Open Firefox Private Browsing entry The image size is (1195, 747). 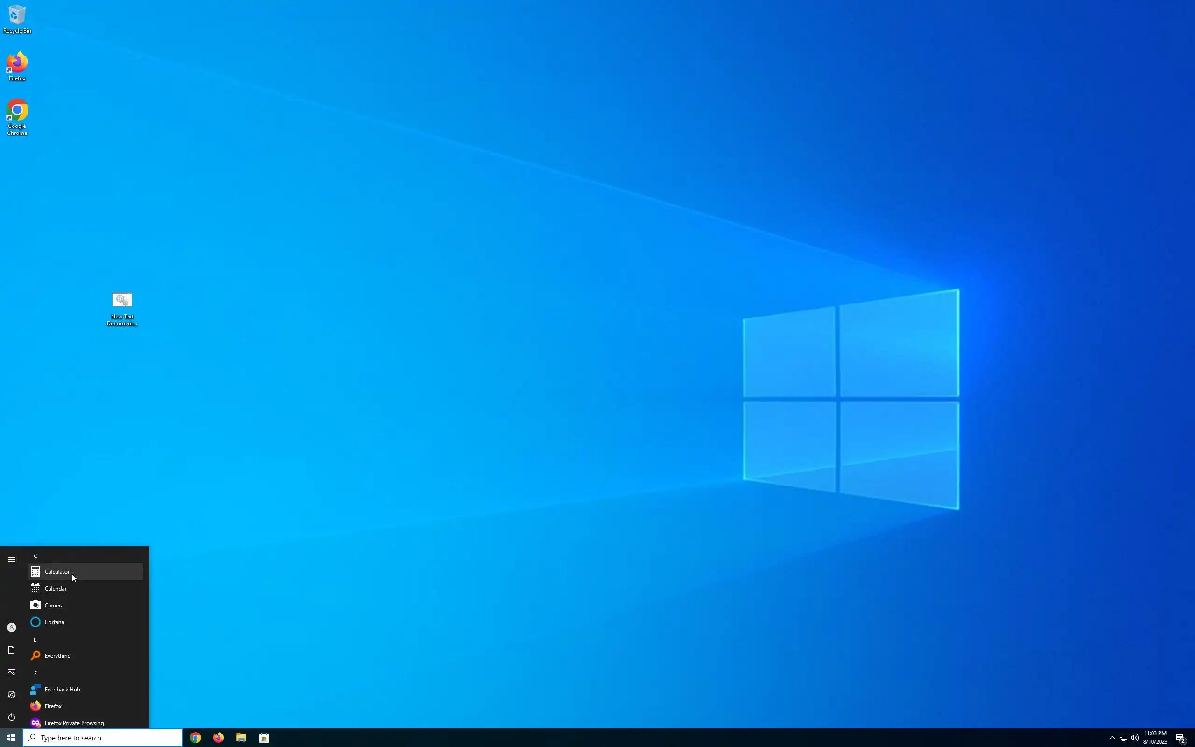[74, 723]
